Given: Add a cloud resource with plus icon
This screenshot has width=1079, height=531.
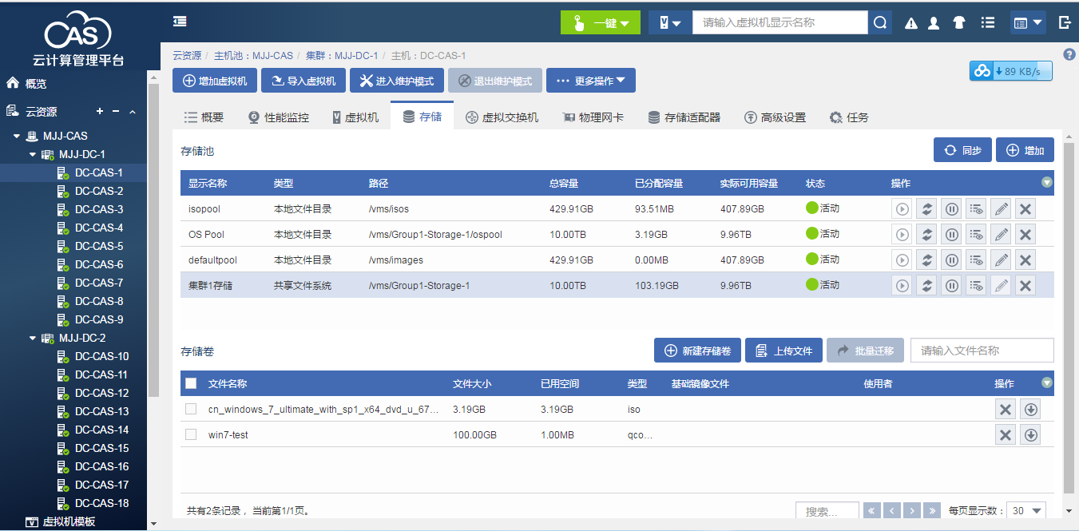Looking at the screenshot, I should [100, 112].
